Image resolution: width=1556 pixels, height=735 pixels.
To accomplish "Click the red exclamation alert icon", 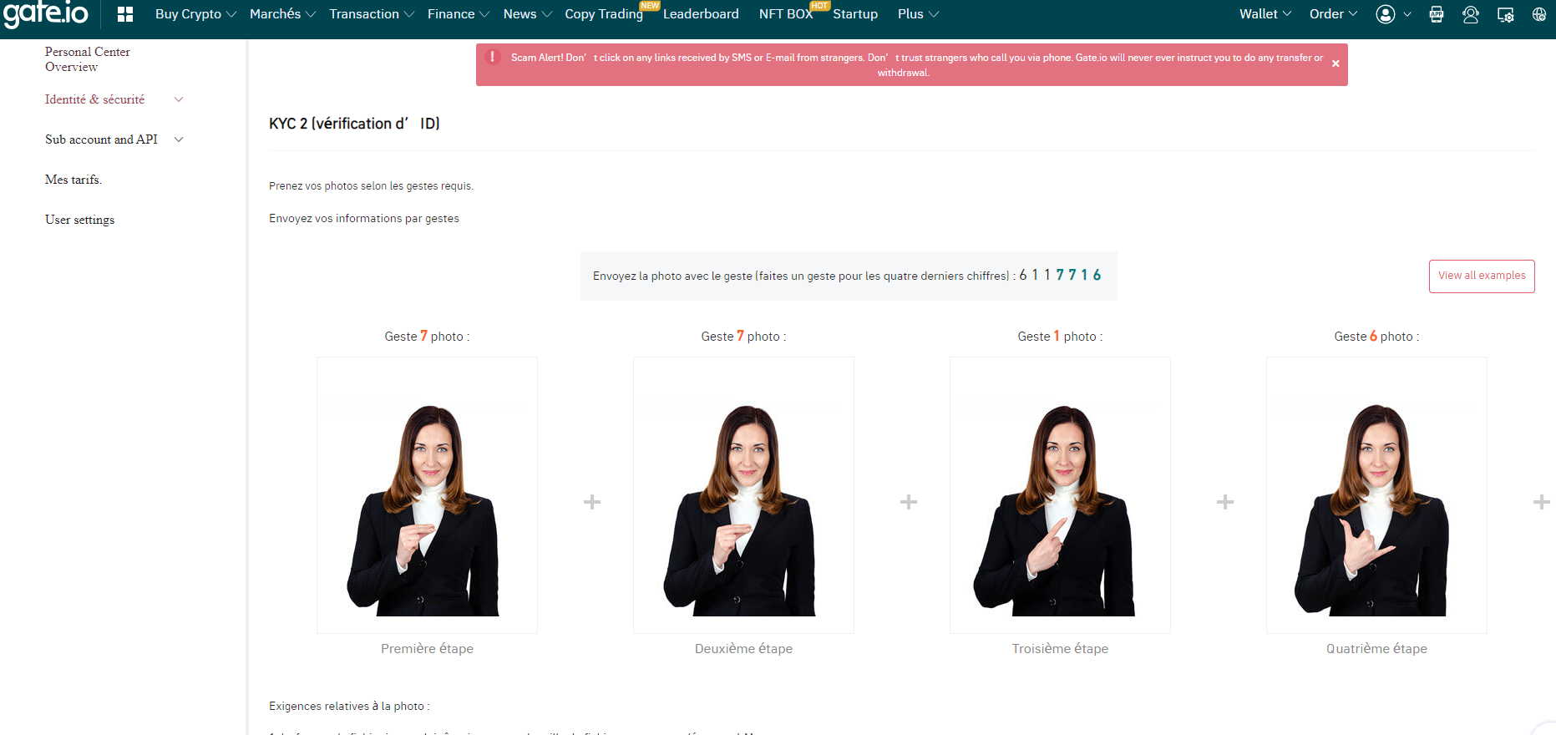I will coord(493,57).
